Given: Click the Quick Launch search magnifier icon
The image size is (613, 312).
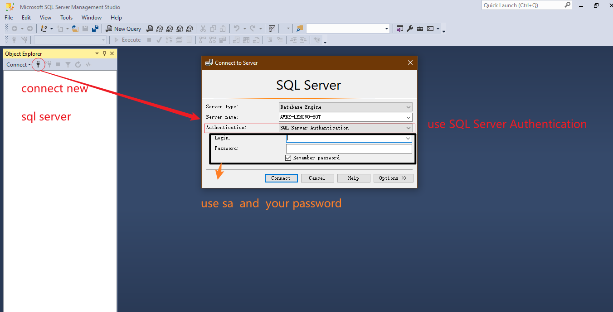Looking at the screenshot, I should pos(567,5).
